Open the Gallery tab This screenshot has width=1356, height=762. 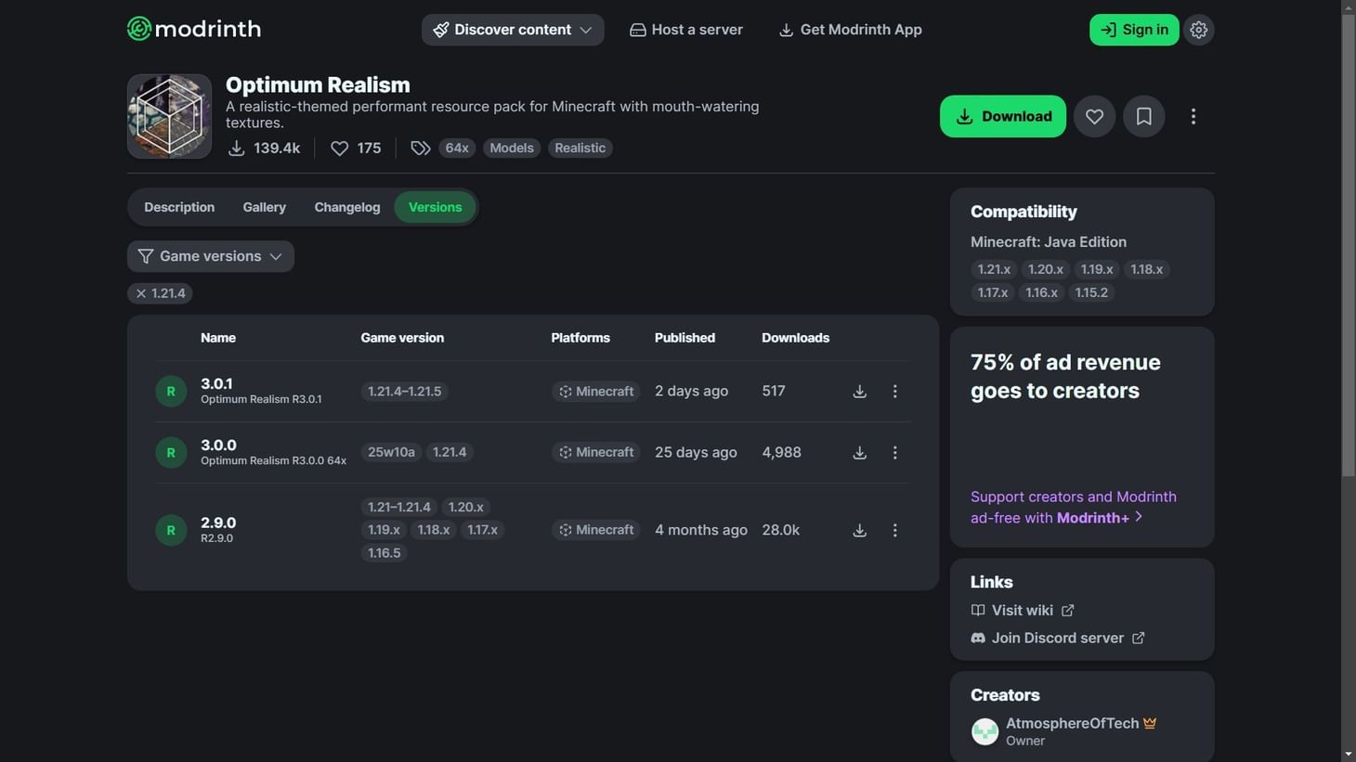tap(264, 207)
